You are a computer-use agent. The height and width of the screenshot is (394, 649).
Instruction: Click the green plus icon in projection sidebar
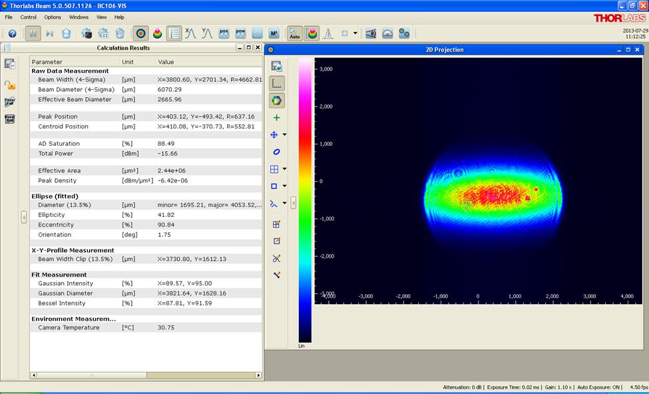point(276,118)
